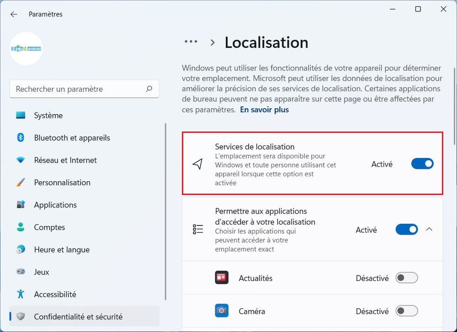Disable the Services de localisation toggle
The image size is (457, 332).
(x=422, y=164)
